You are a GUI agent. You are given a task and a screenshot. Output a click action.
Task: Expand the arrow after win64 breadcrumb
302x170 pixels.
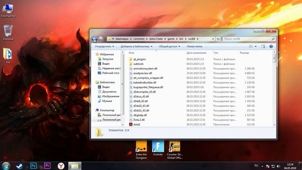point(198,39)
